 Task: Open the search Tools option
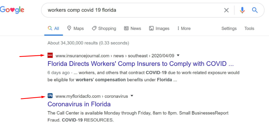[249, 28]
